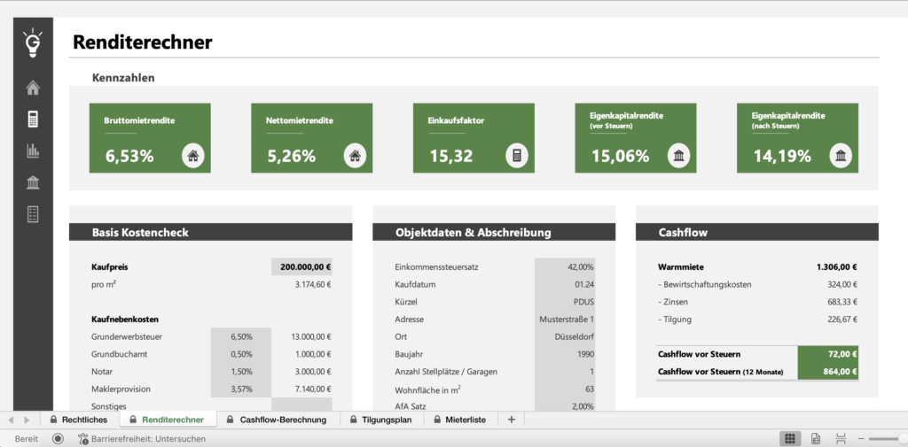The height and width of the screenshot is (447, 908).
Task: Click the lightbulb logo in the sidebar
Action: (x=33, y=42)
